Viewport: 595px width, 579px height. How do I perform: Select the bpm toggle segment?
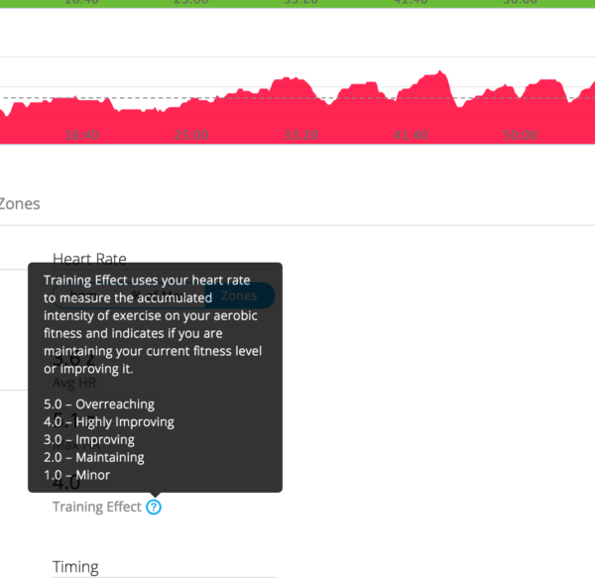(x=83, y=295)
